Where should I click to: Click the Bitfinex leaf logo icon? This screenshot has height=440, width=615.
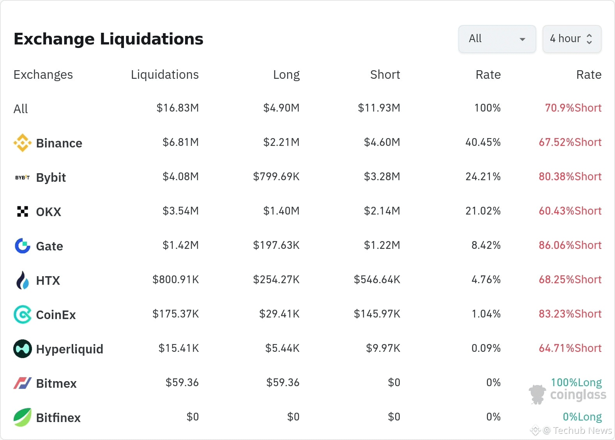22,417
